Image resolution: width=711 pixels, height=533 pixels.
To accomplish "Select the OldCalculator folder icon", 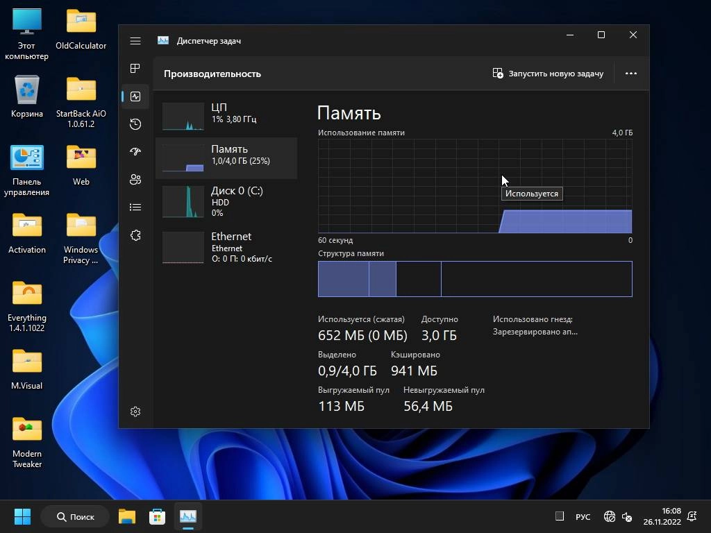I will pos(81,29).
